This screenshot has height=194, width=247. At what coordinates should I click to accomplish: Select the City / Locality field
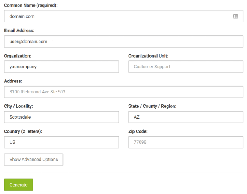61,117
